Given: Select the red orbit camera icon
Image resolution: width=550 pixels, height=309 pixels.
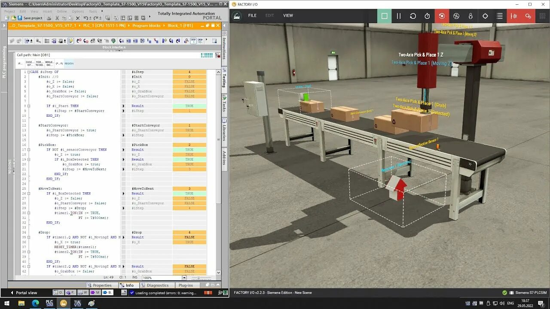Looking at the screenshot, I should (442, 16).
